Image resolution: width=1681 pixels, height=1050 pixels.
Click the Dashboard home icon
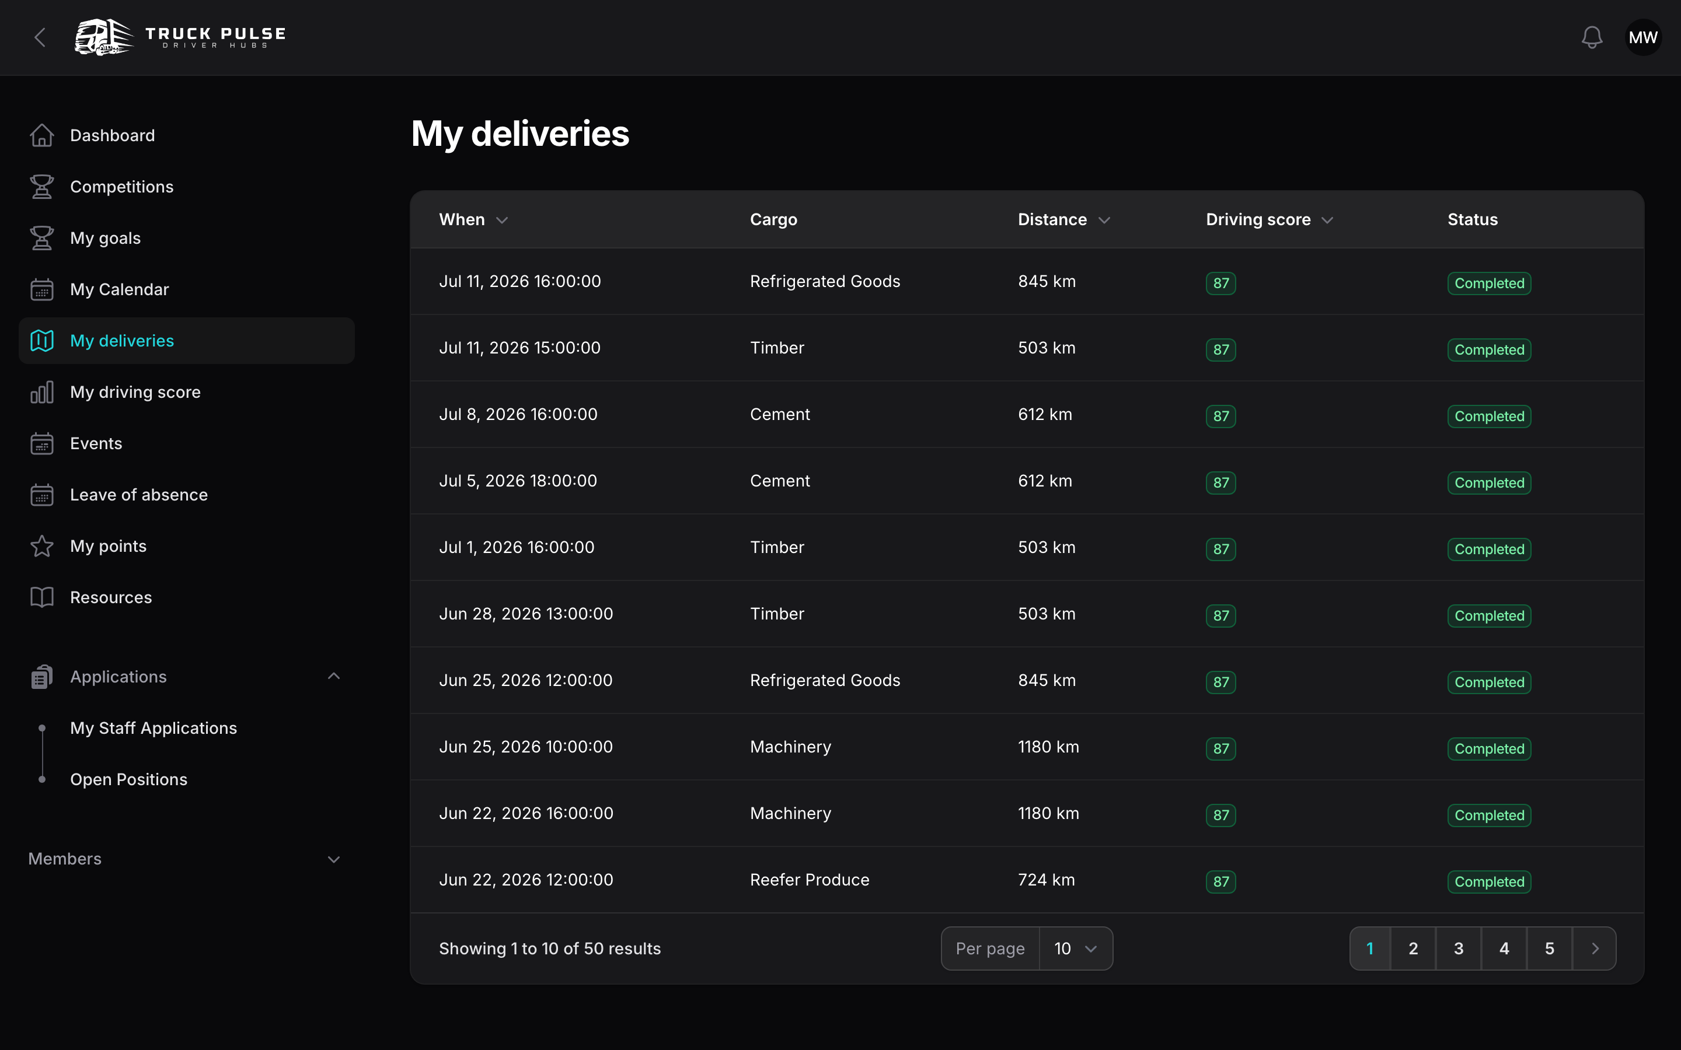[41, 135]
